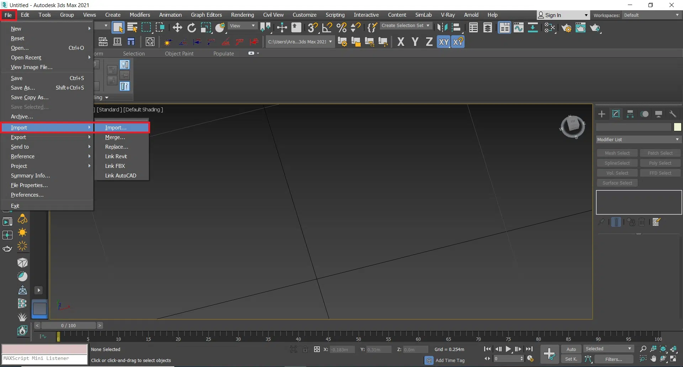This screenshot has height=367, width=683.
Task: Click the Set Key button
Action: (x=571, y=359)
